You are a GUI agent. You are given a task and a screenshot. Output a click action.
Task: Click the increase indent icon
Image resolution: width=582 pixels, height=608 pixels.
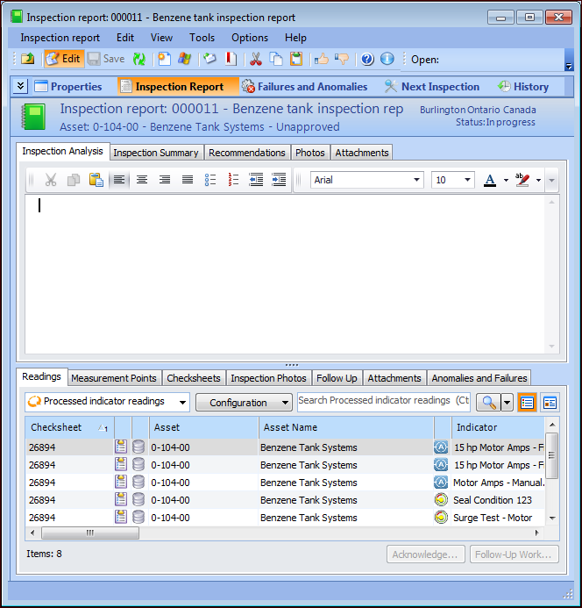coord(279,180)
